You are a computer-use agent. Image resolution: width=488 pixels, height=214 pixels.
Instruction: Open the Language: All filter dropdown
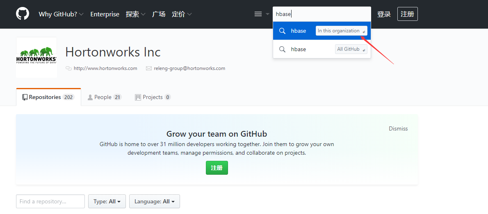154,201
